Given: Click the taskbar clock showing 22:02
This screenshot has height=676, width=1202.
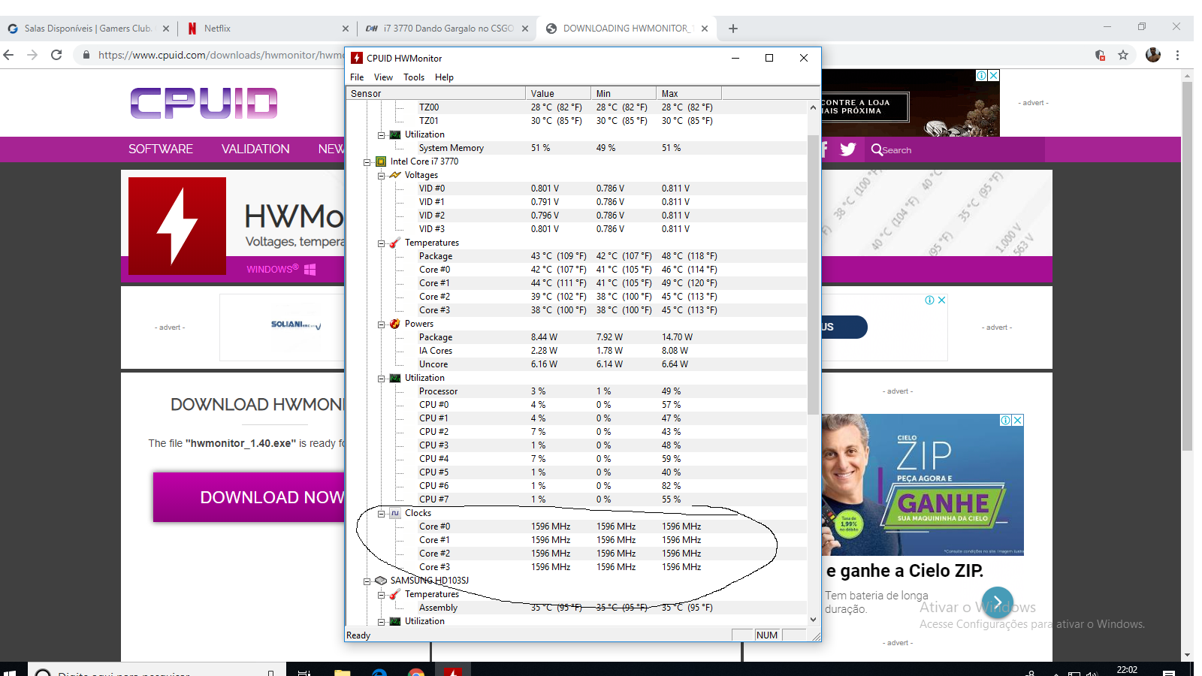Looking at the screenshot, I should click(1127, 669).
